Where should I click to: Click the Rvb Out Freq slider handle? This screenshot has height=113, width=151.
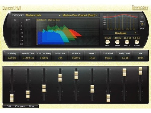point(44,88)
